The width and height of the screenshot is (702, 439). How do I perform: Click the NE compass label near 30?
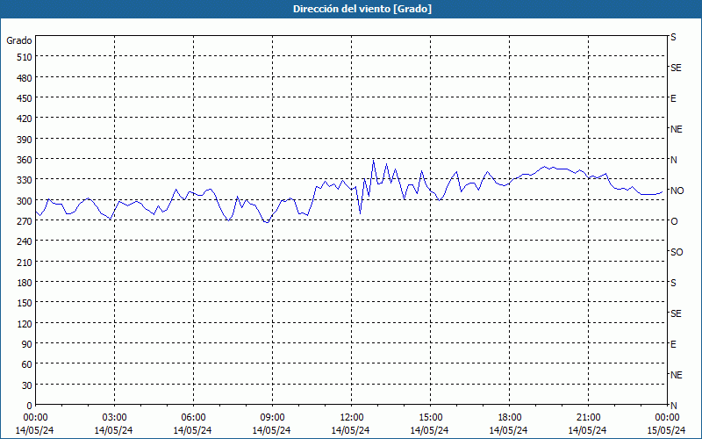[x=677, y=375]
